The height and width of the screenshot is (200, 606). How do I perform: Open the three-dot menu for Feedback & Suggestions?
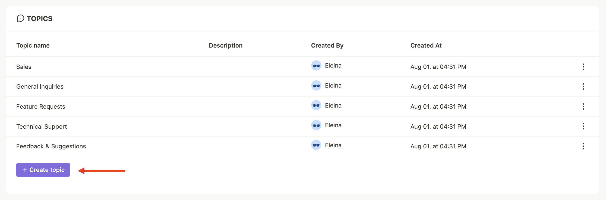click(583, 146)
